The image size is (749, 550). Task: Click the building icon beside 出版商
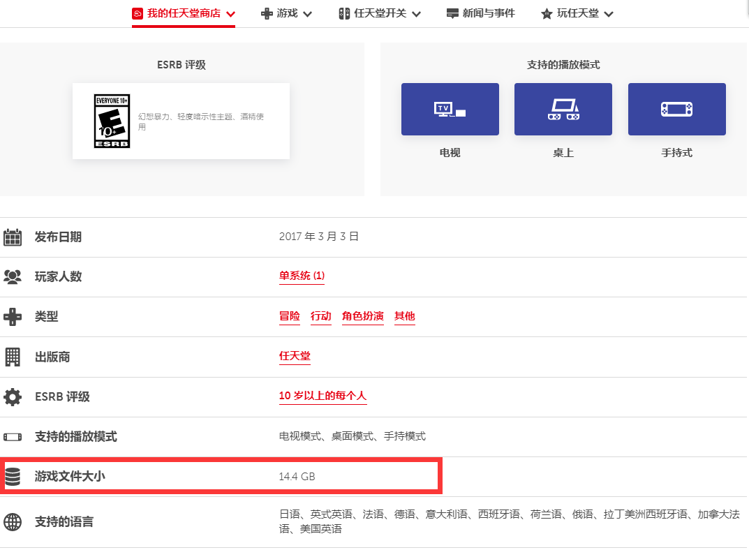click(x=13, y=357)
